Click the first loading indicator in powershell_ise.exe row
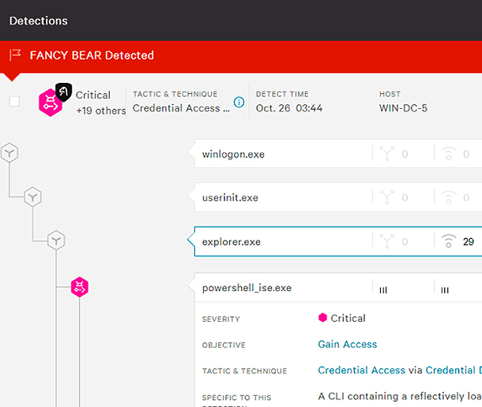482x407 pixels. pos(383,290)
